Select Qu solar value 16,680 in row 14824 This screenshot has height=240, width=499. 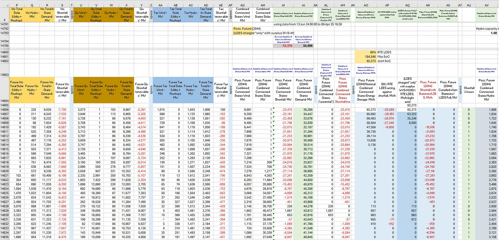96,188
